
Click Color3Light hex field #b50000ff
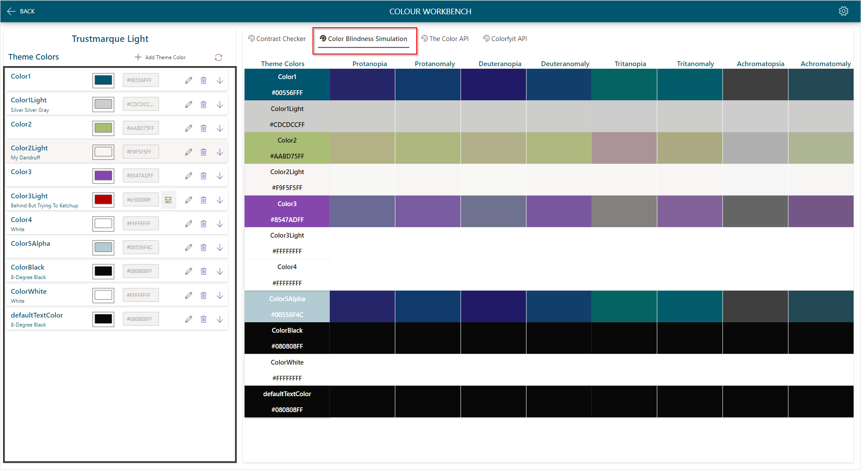point(140,200)
